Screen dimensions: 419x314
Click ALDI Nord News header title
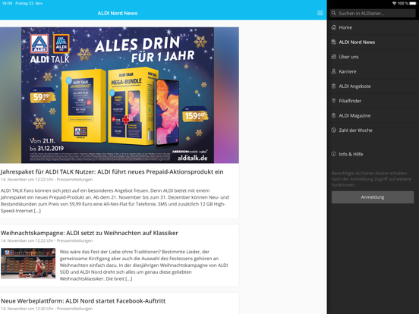point(118,13)
